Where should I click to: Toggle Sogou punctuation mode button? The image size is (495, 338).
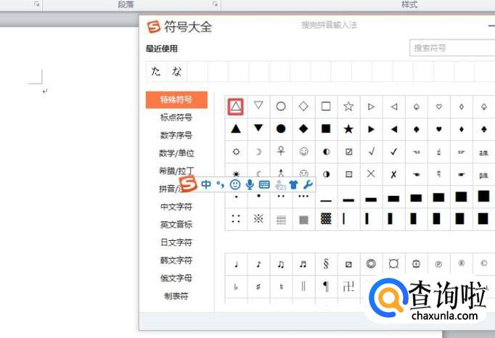[x=221, y=184]
